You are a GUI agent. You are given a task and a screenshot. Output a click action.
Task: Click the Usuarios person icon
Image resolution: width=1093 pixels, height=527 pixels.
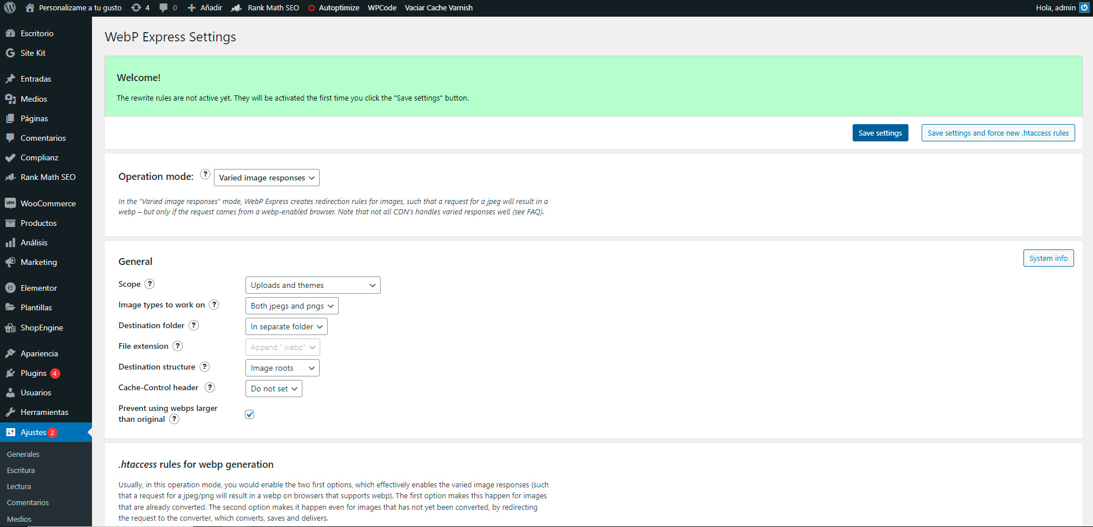10,393
